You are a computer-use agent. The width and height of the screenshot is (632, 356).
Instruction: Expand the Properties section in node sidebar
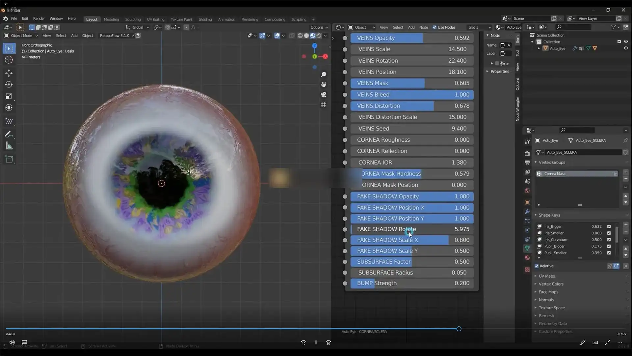coord(499,72)
